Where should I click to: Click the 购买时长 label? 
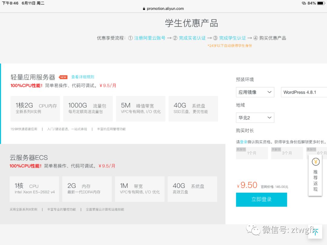245,131
